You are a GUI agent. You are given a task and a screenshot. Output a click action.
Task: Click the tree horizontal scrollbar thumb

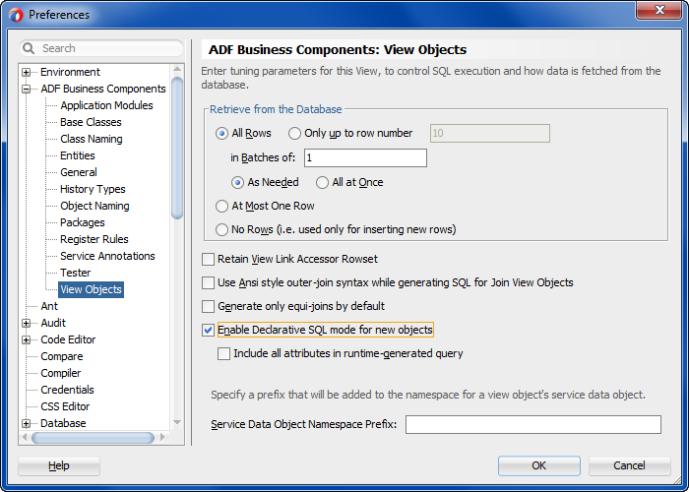93,438
